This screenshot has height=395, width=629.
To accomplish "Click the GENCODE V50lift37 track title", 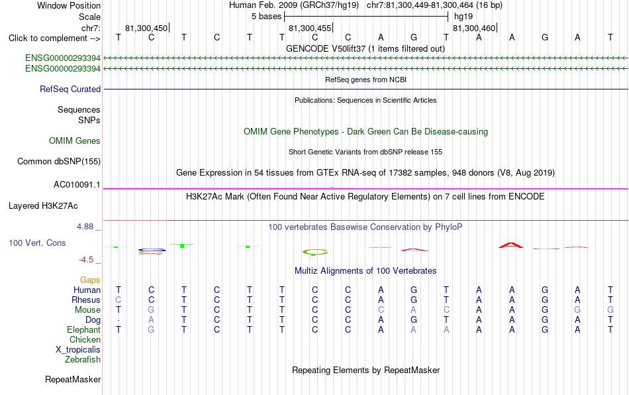I will [x=365, y=48].
